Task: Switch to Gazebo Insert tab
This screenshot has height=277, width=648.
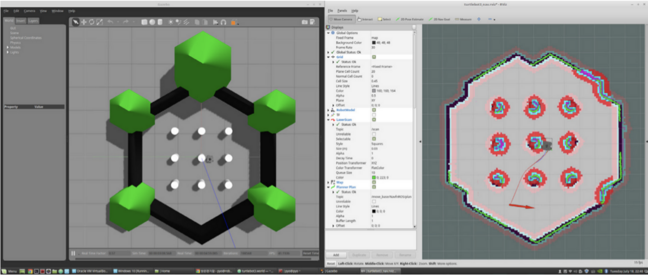Action: tap(21, 21)
